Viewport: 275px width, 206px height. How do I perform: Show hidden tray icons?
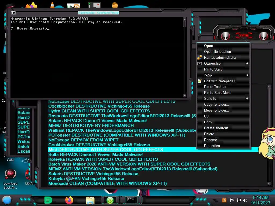coord(216,201)
